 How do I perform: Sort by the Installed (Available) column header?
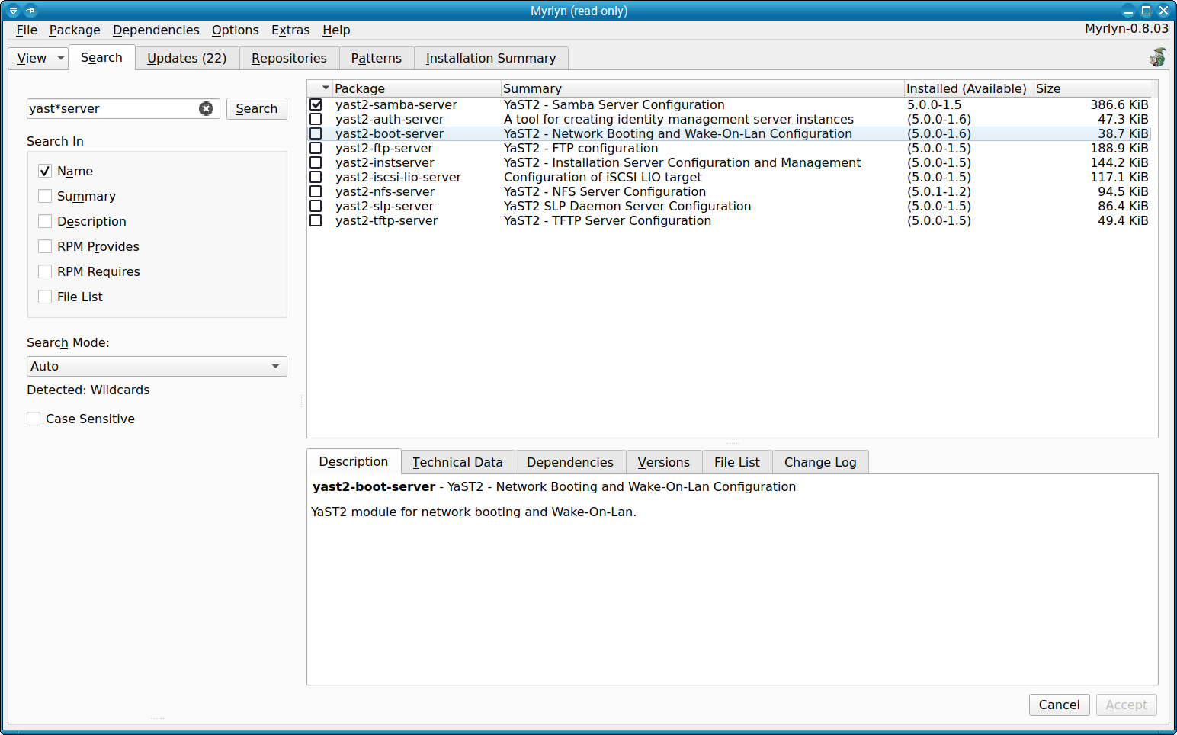pyautogui.click(x=969, y=88)
